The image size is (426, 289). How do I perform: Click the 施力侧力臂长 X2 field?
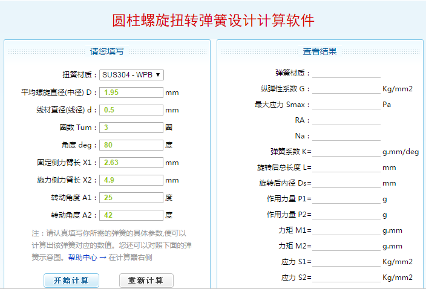[x=131, y=180]
